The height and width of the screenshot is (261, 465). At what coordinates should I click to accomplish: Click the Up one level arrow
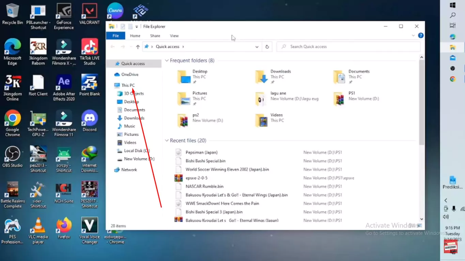[138, 47]
